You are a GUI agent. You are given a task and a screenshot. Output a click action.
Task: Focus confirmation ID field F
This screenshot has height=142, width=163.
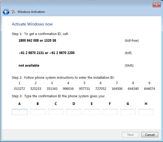coord(110,112)
